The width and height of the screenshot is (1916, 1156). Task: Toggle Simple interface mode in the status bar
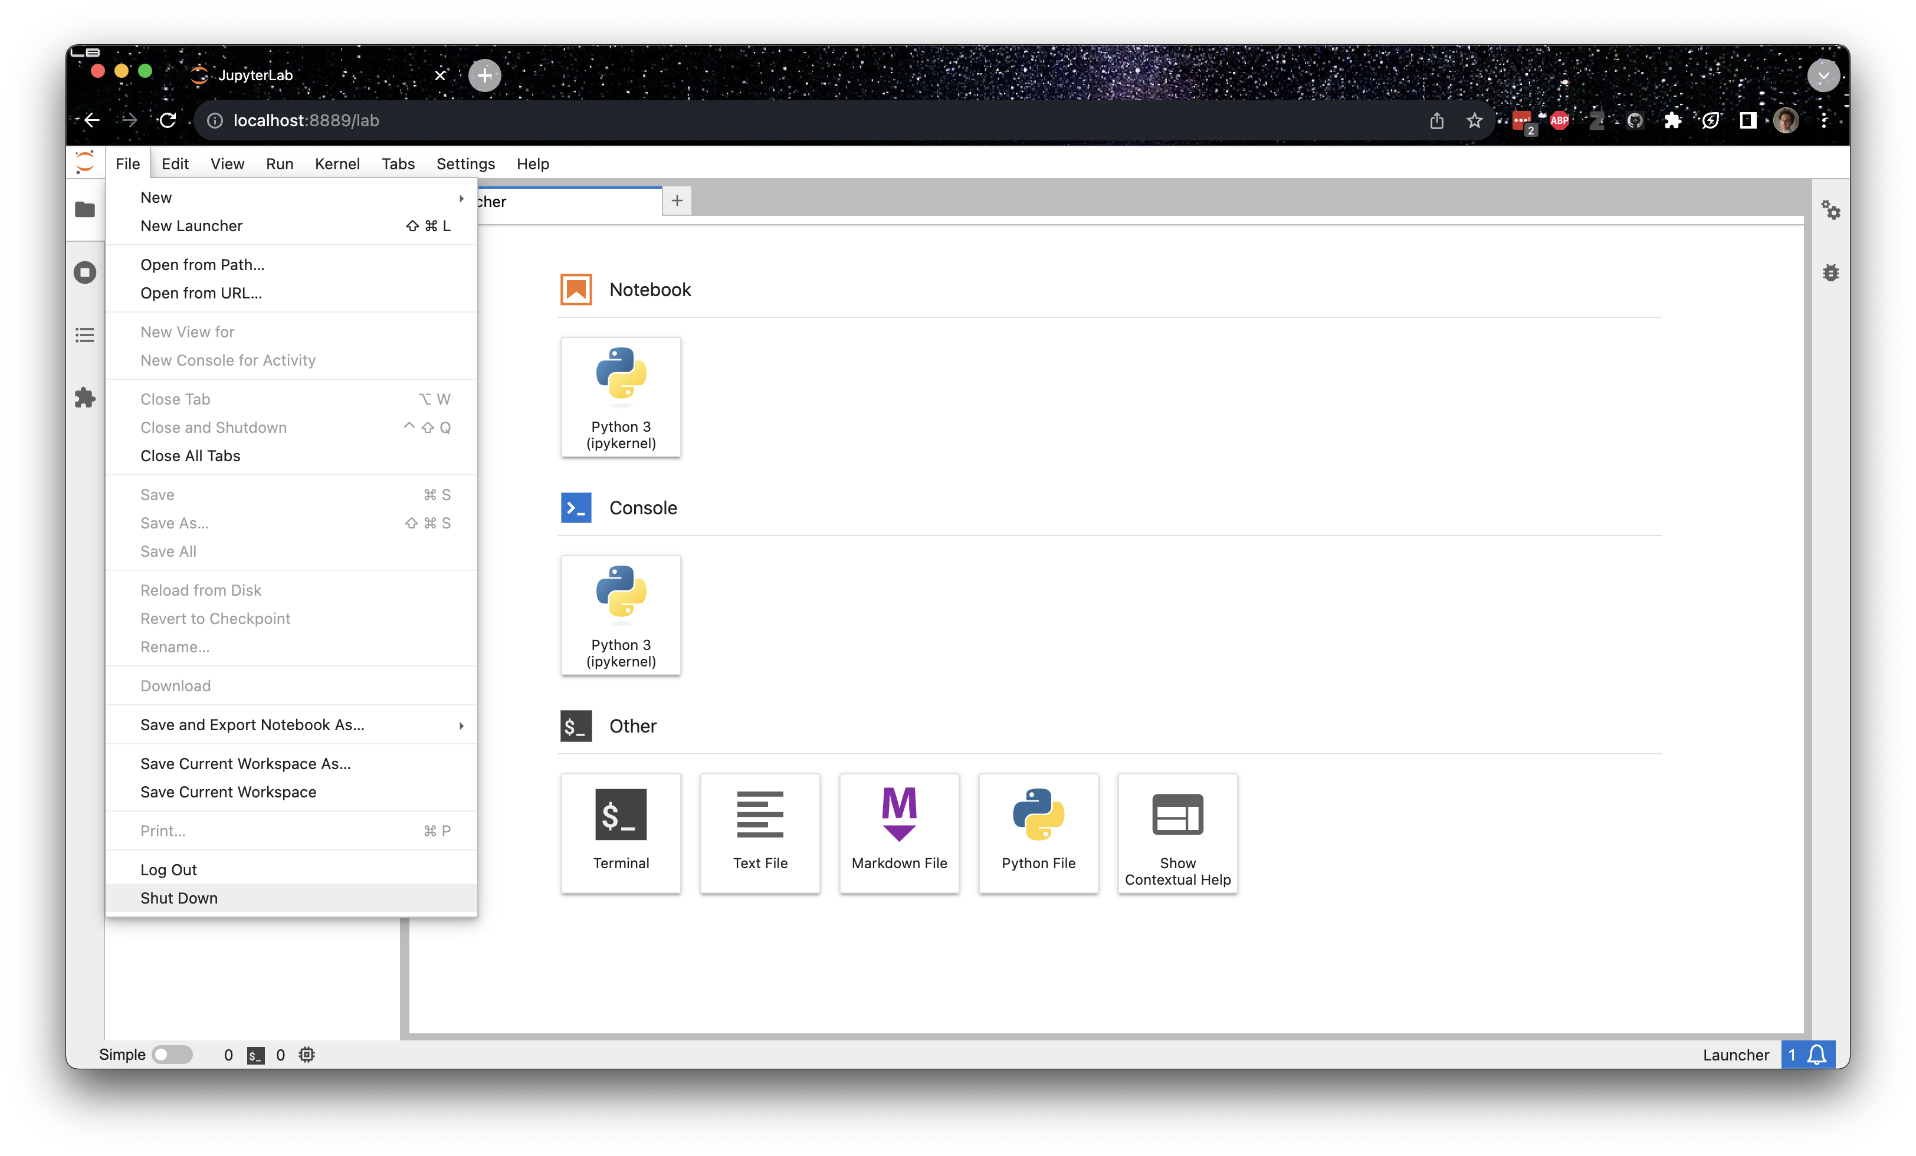click(173, 1054)
